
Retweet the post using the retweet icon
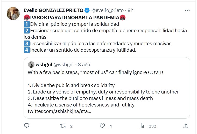63,126
